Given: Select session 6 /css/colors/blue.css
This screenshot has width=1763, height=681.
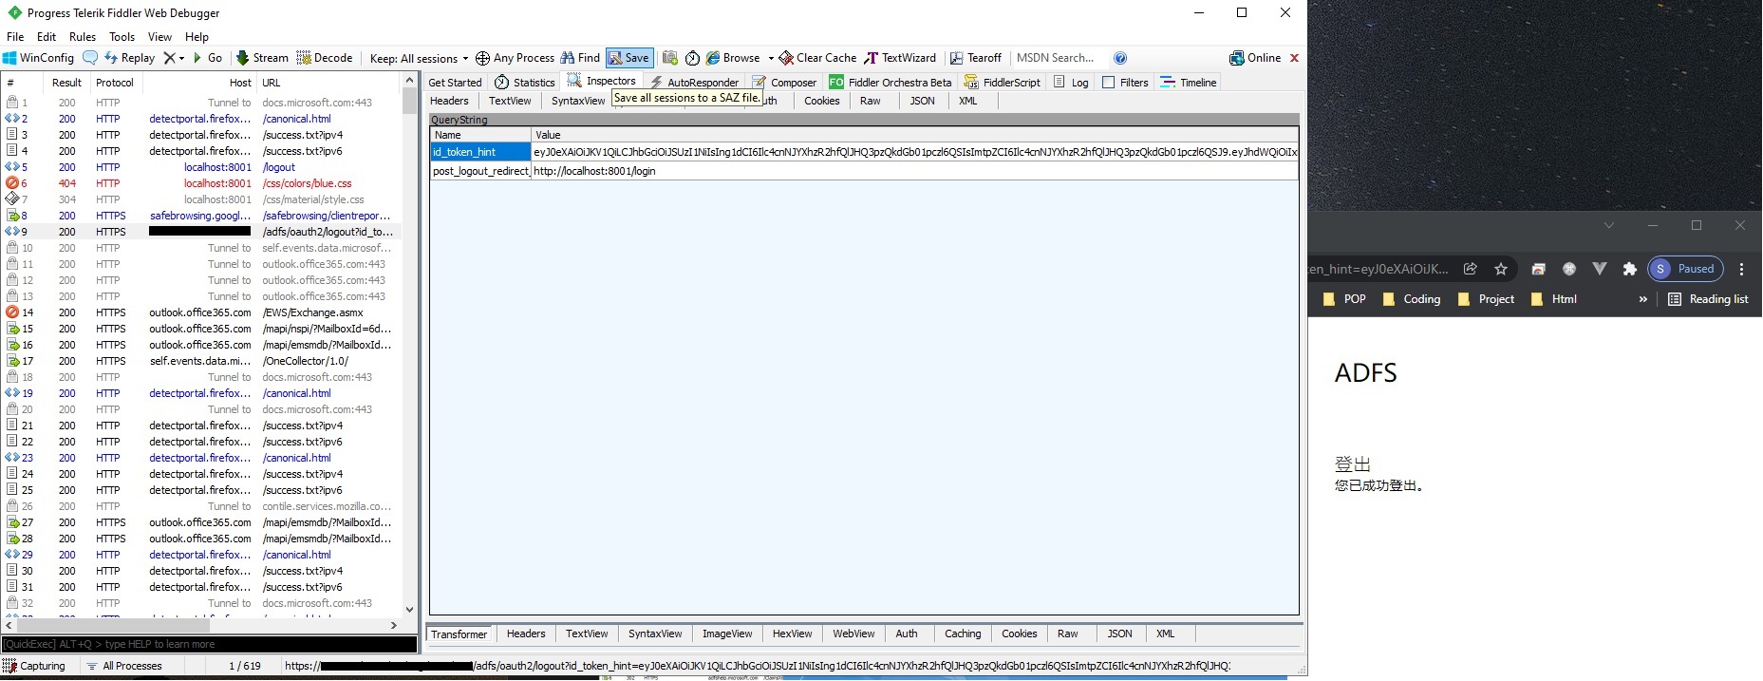Looking at the screenshot, I should pyautogui.click(x=199, y=183).
